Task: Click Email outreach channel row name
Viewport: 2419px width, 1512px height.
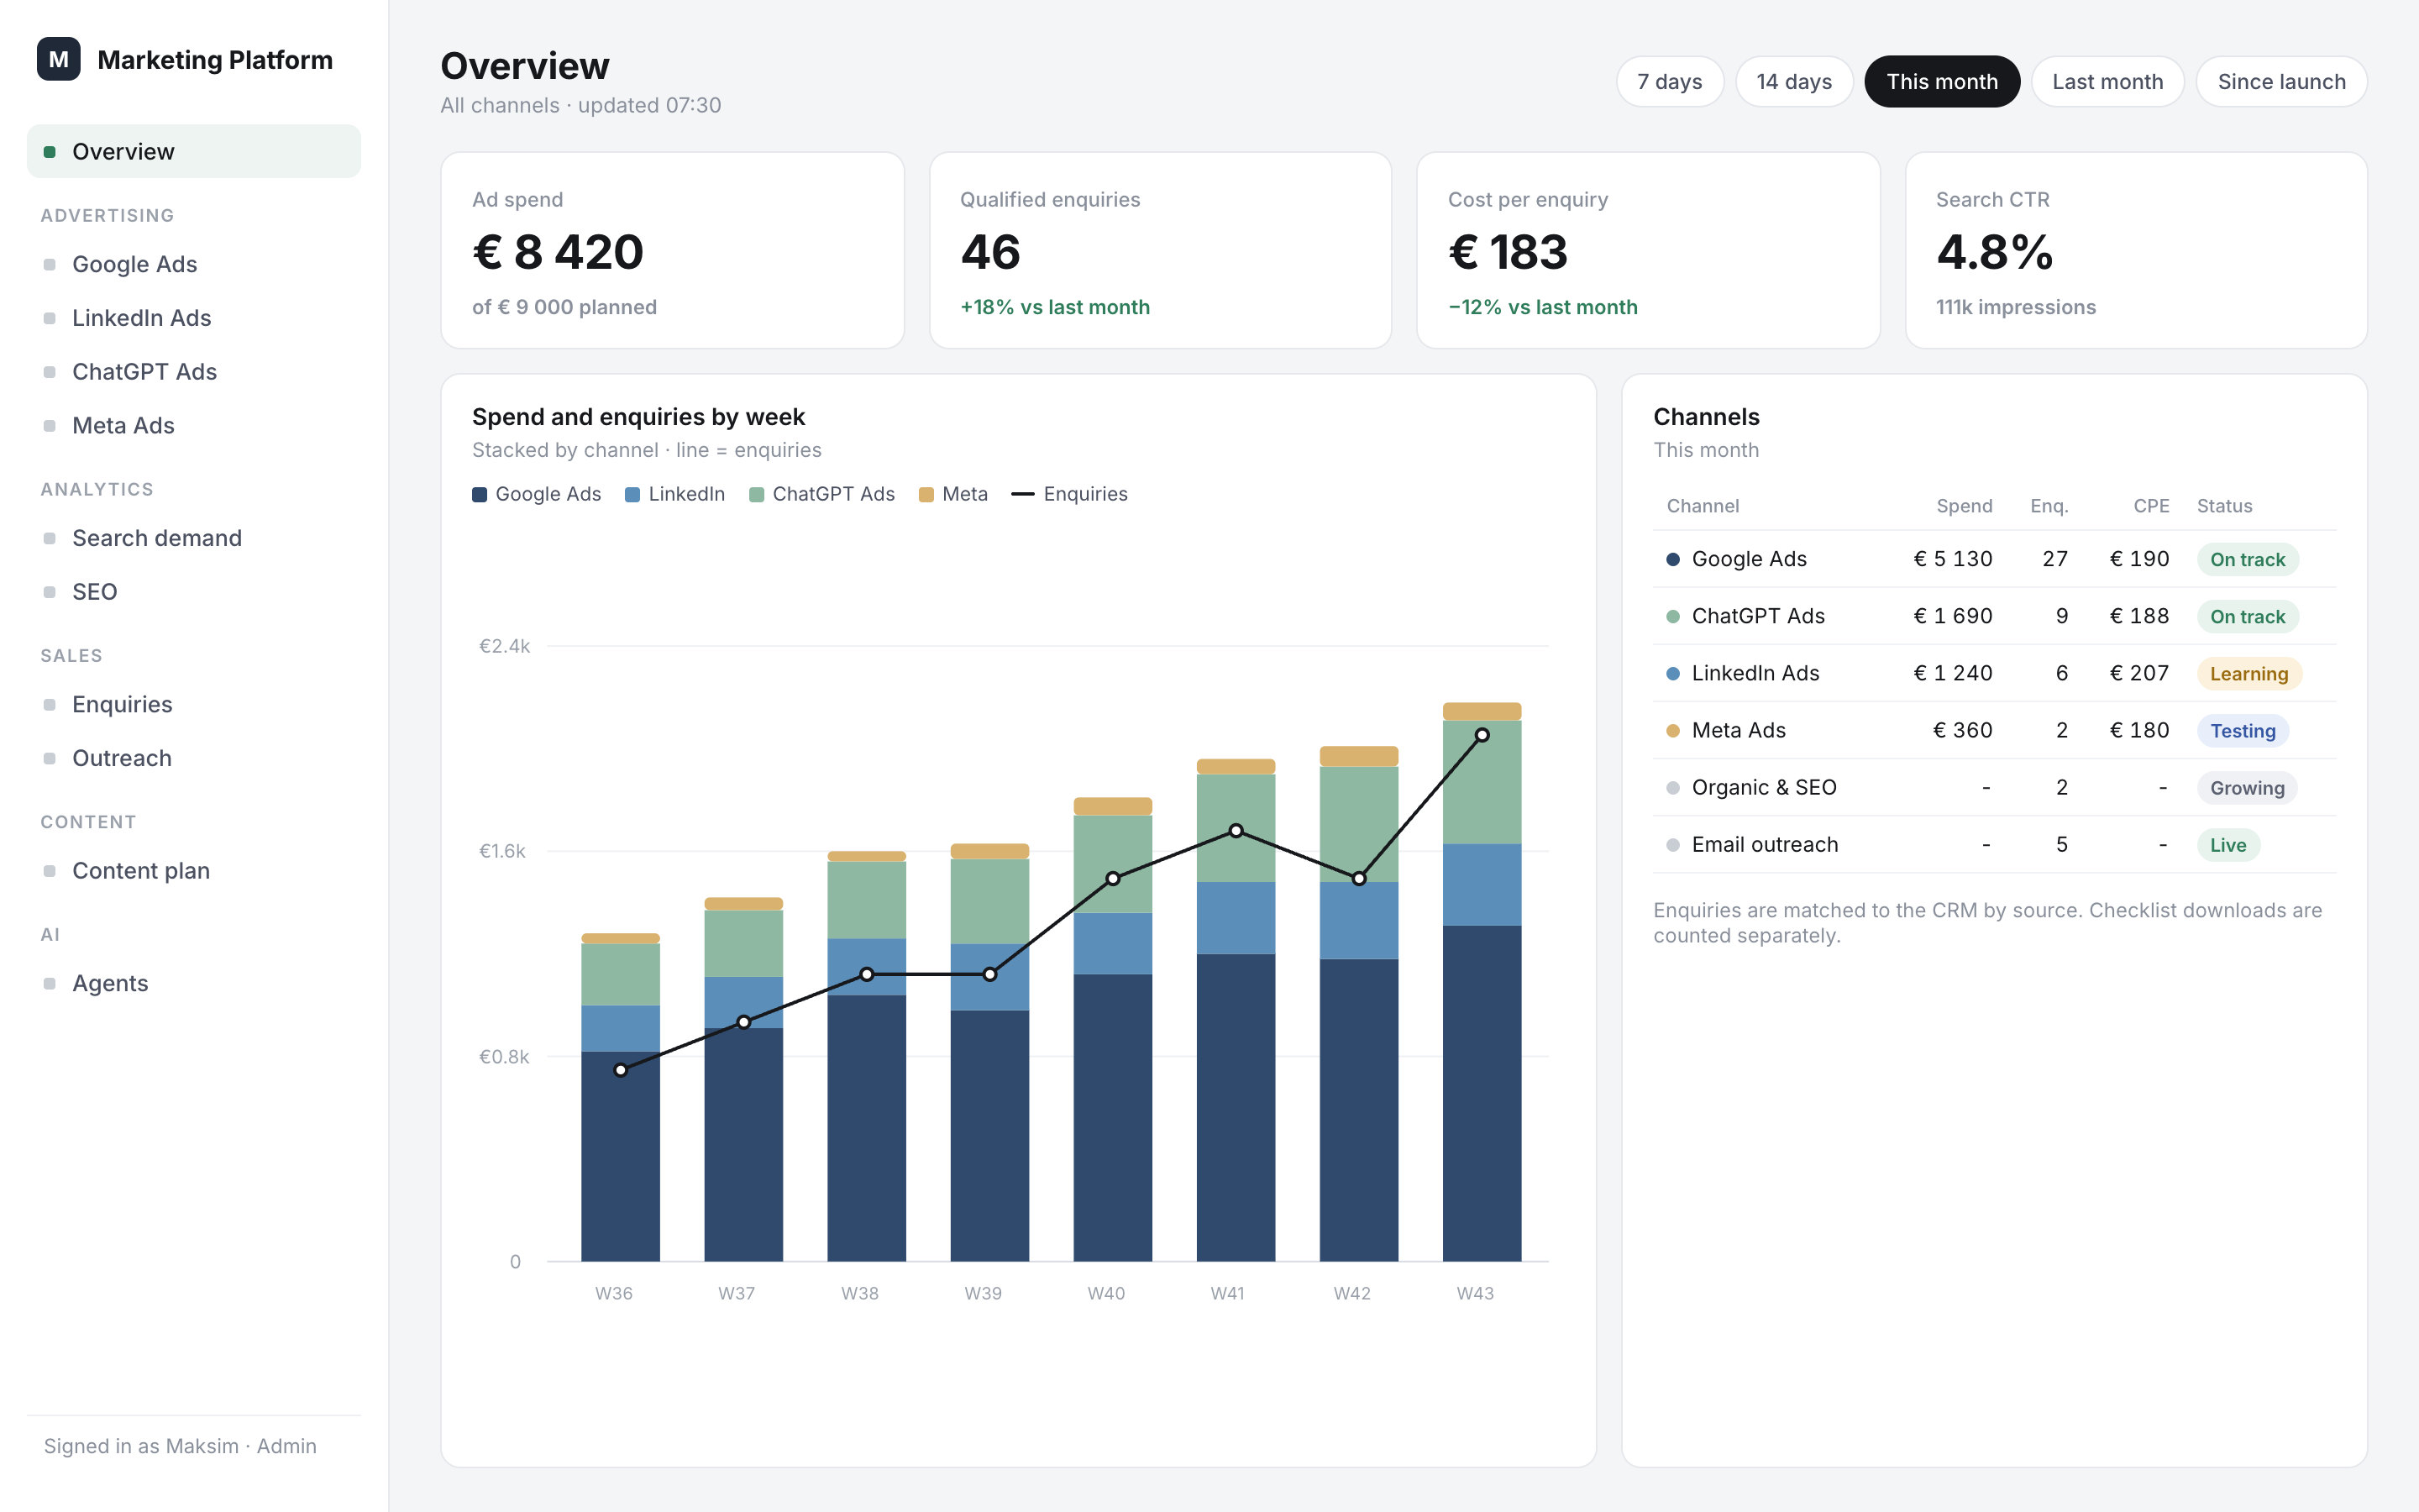Action: click(x=1764, y=845)
